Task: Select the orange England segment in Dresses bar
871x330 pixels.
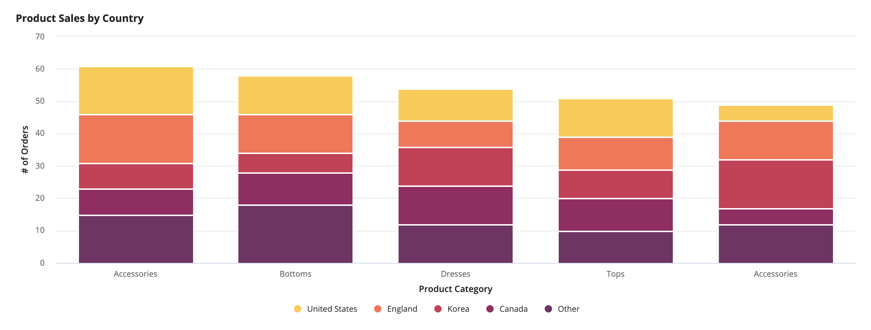Action: point(456,134)
